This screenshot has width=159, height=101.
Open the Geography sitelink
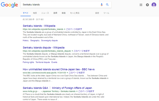[35, 41]
